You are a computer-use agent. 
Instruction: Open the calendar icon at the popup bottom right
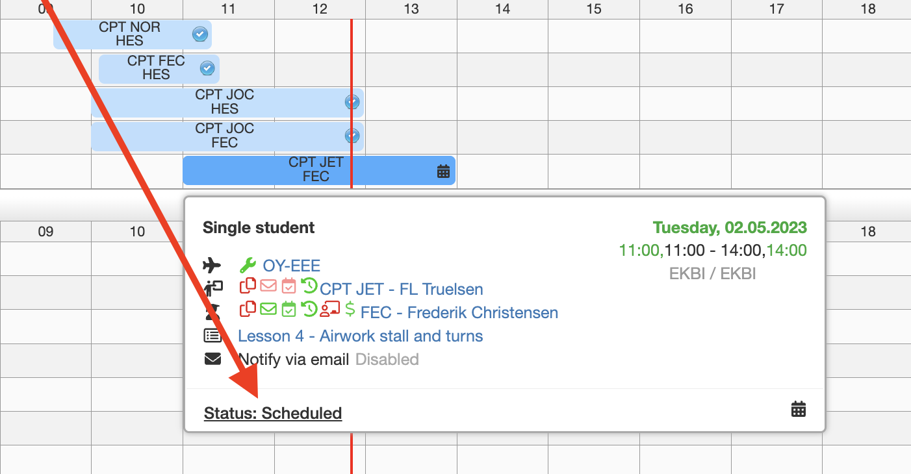798,408
